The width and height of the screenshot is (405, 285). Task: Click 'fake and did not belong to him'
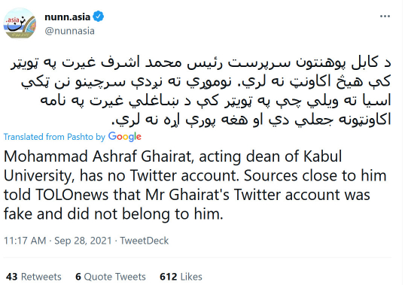[x=114, y=214]
